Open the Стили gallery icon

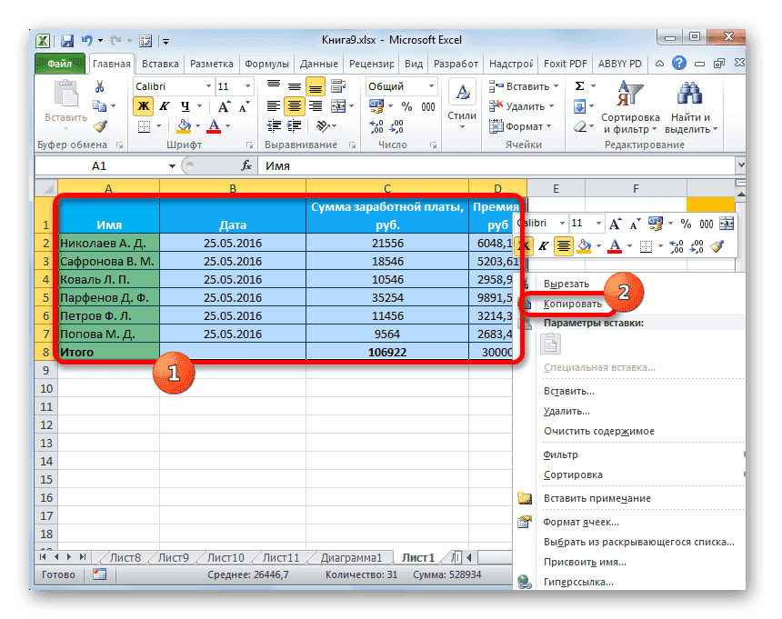tap(462, 91)
